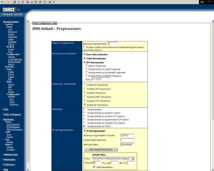Open Email Alerting configuration link
The image size is (214, 171).
(14, 62)
